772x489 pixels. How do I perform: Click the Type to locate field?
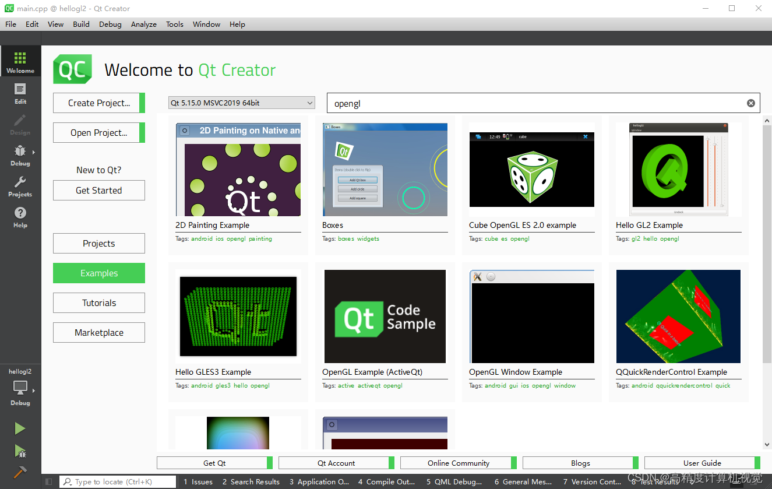coord(118,481)
